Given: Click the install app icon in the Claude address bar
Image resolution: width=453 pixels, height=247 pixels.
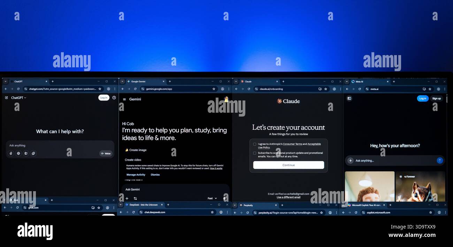Looking at the screenshot, I should (x=320, y=89).
